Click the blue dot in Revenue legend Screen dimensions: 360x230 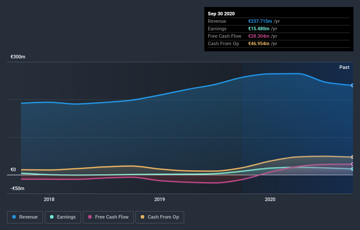point(14,217)
